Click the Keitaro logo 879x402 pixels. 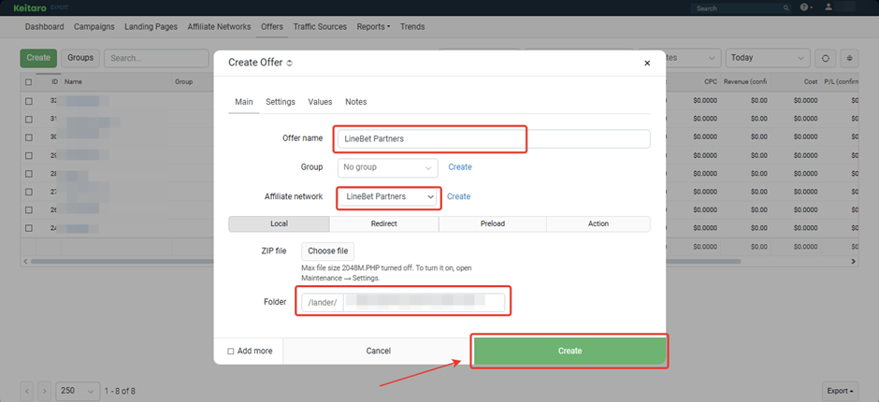tap(29, 7)
